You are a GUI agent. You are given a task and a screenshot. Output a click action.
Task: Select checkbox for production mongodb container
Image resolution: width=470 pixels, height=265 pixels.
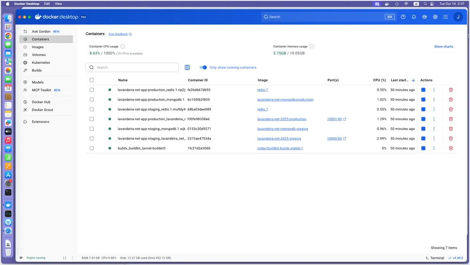[x=92, y=100]
